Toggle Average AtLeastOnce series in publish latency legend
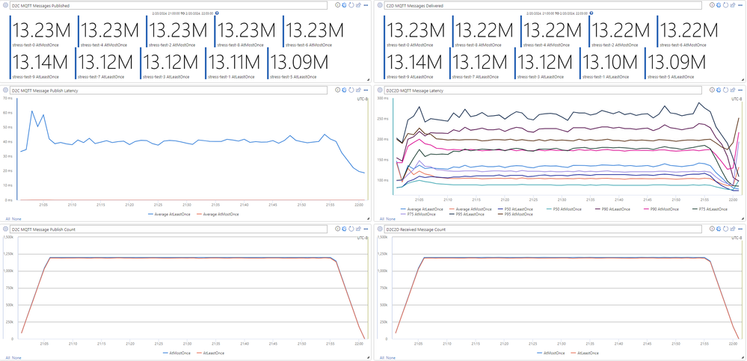Screen dimensions: 747x361 [x=170, y=215]
